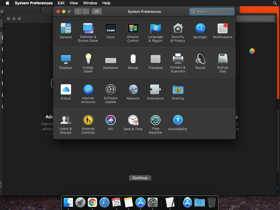This screenshot has height=210, width=280.
Task: Open the Help menu
Action: [106, 3]
